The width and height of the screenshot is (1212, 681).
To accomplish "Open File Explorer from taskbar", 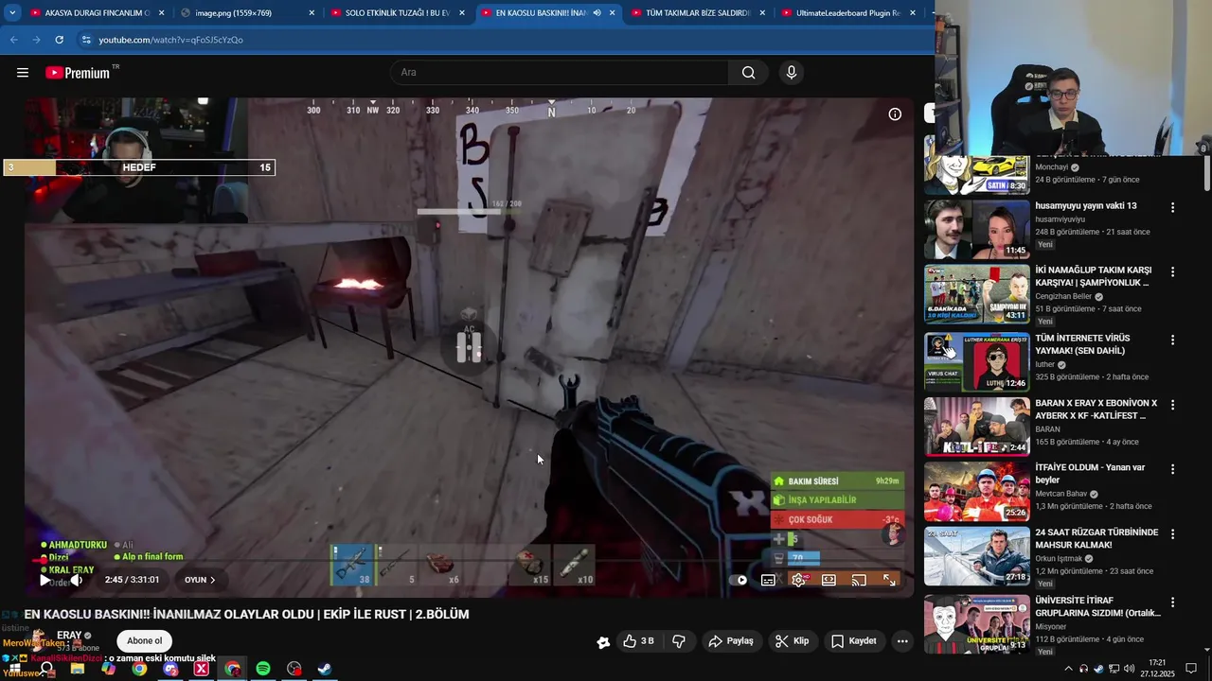I will point(78,669).
